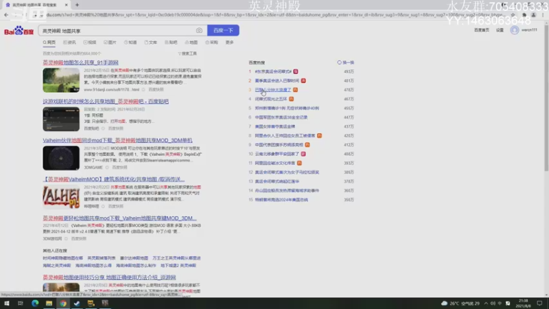Open the 搜索工具 filter

point(187,54)
